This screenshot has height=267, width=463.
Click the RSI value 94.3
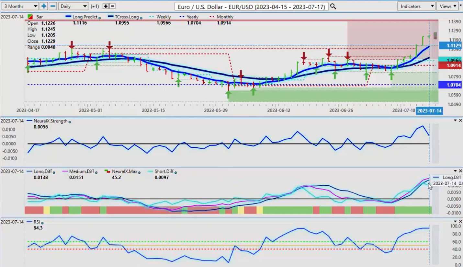tap(38, 228)
